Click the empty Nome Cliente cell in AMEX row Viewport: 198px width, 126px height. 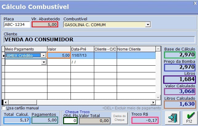point(136,55)
